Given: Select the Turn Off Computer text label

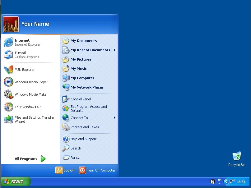Looking at the screenshot, I should pos(101,170).
